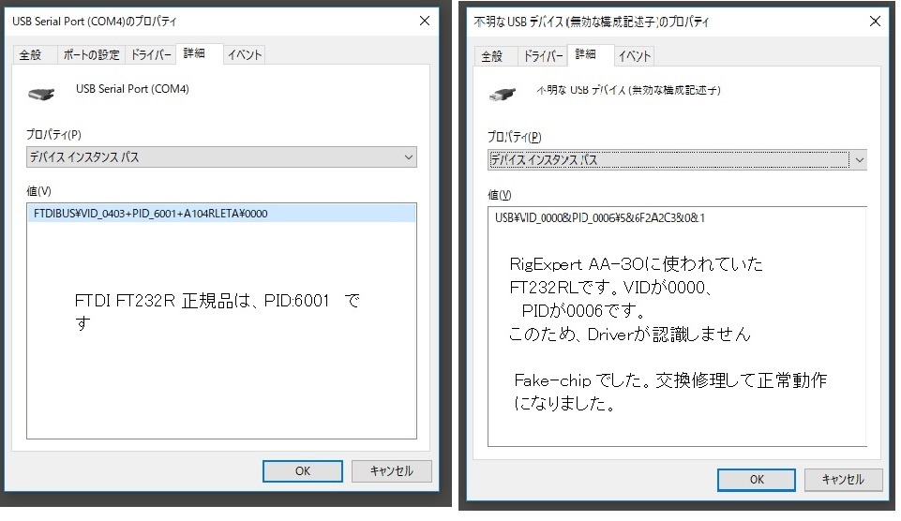This screenshot has height=521, width=901.
Task: Click the 'USB Serial Port (COM4)' device name text
Action: (132, 89)
